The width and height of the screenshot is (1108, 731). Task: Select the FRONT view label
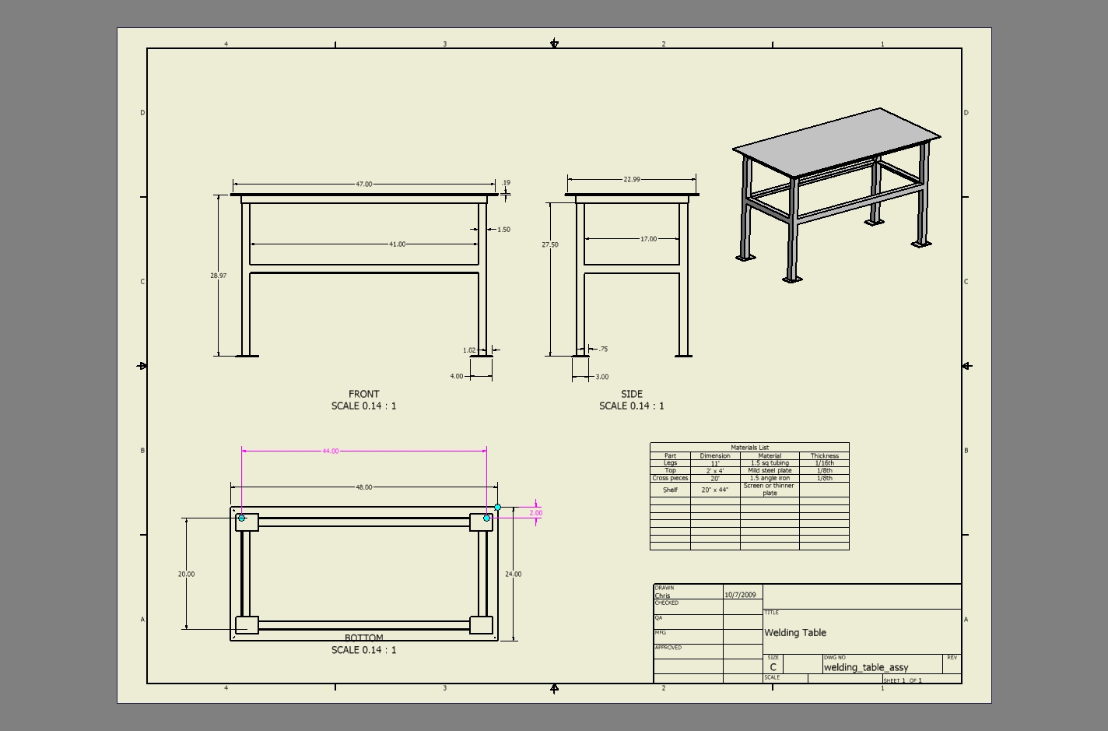363,394
